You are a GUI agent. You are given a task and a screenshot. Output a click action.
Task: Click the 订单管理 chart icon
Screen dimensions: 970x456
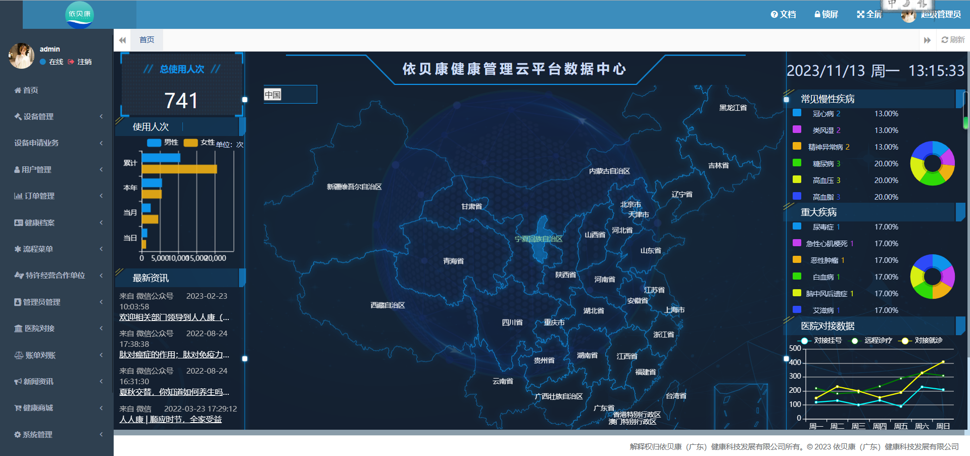coord(18,196)
